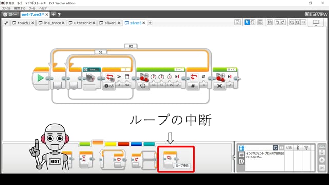Switch to the silver1 program tab
The image size is (329, 185).
[111, 23]
